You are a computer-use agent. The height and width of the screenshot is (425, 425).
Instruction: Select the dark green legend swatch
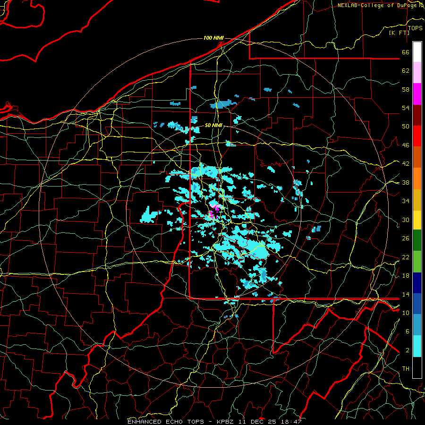(417, 240)
